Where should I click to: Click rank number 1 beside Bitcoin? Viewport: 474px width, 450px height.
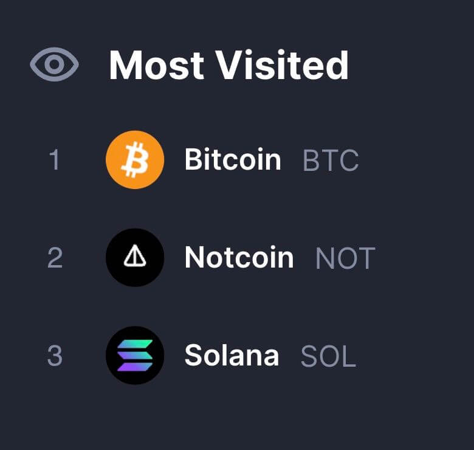55,161
